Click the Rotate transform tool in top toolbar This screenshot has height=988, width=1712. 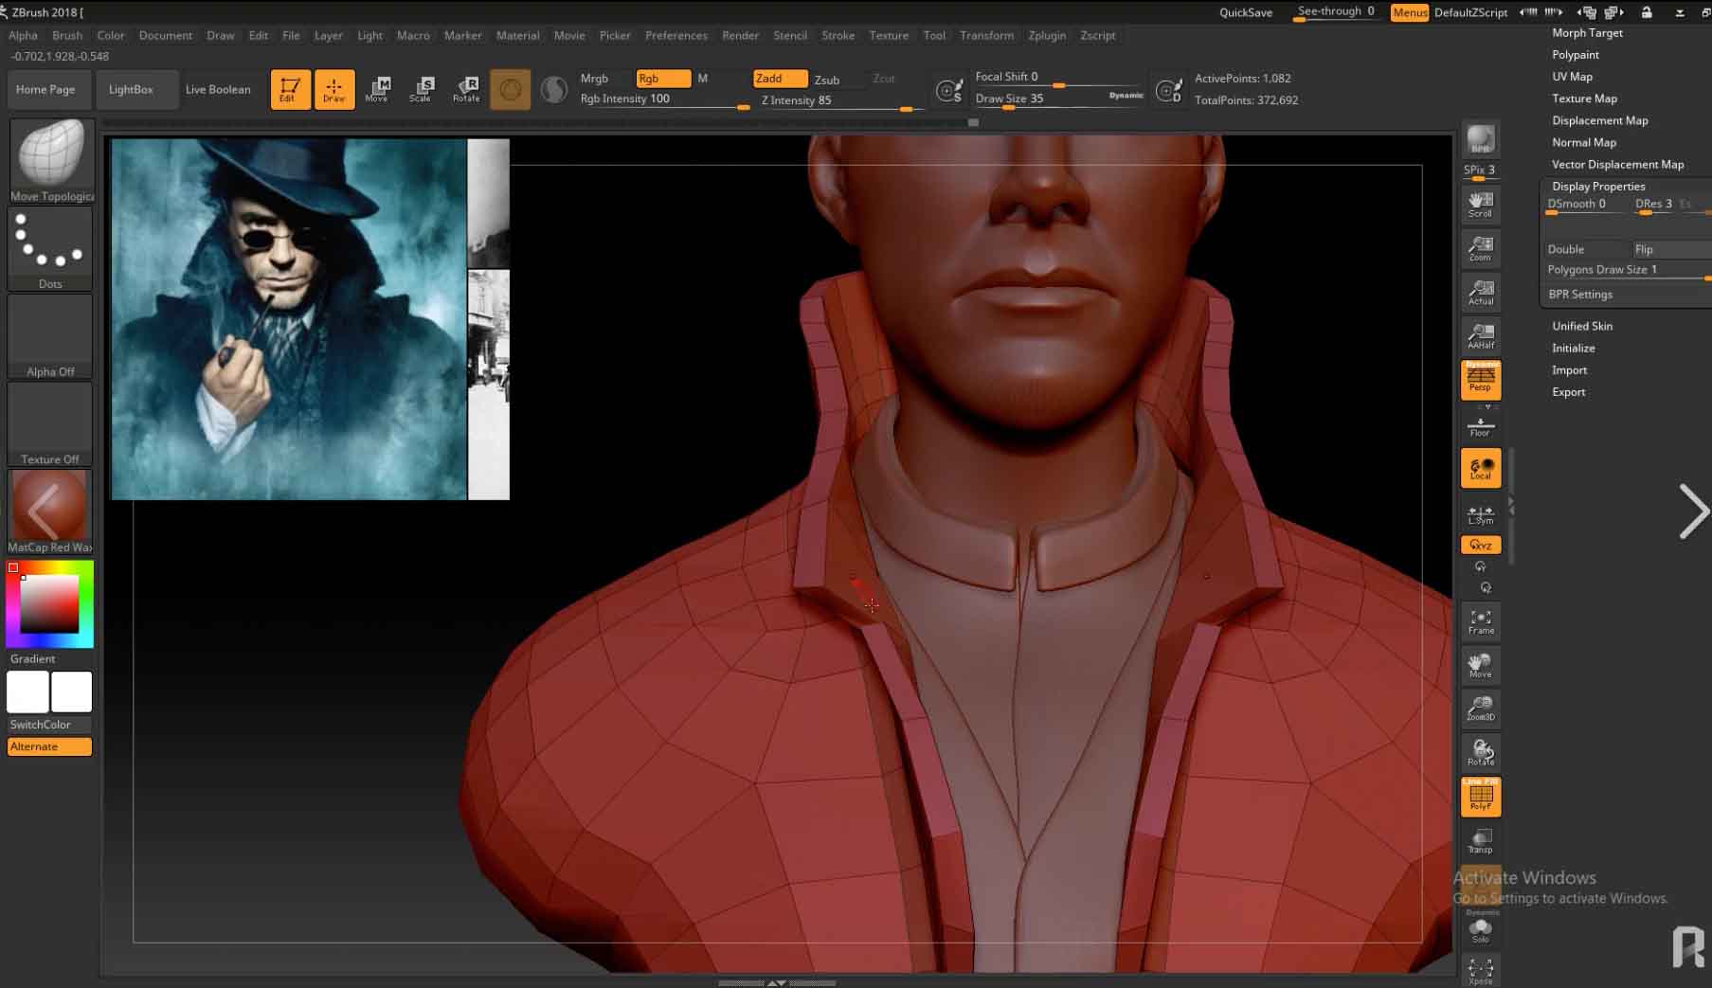pyautogui.click(x=466, y=89)
